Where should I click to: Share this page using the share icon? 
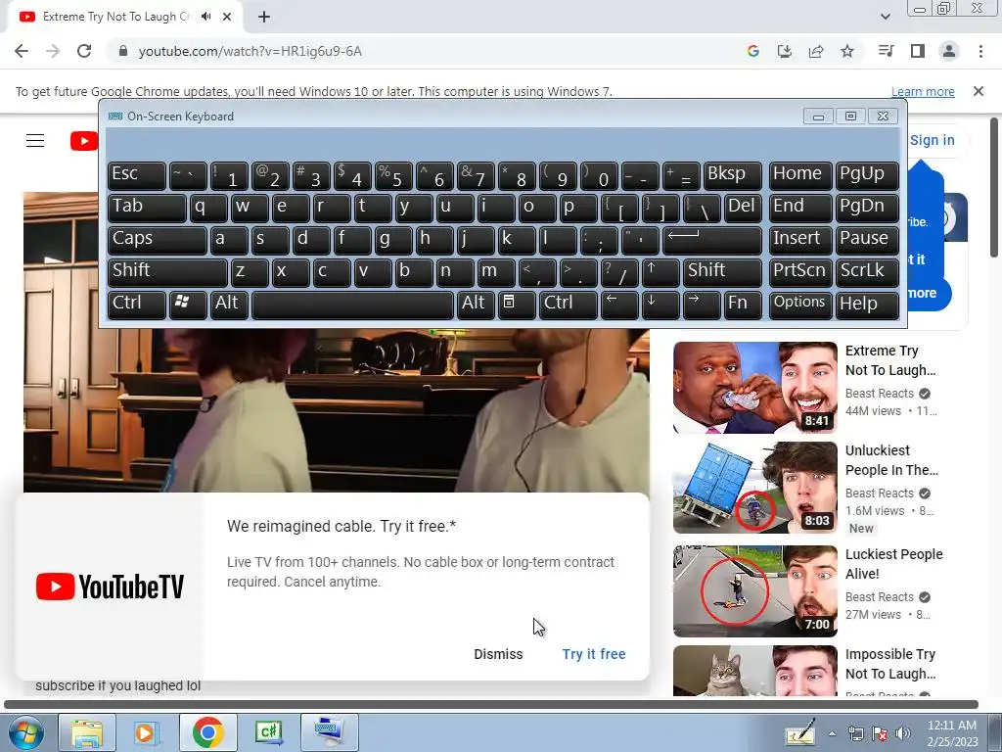(x=816, y=51)
